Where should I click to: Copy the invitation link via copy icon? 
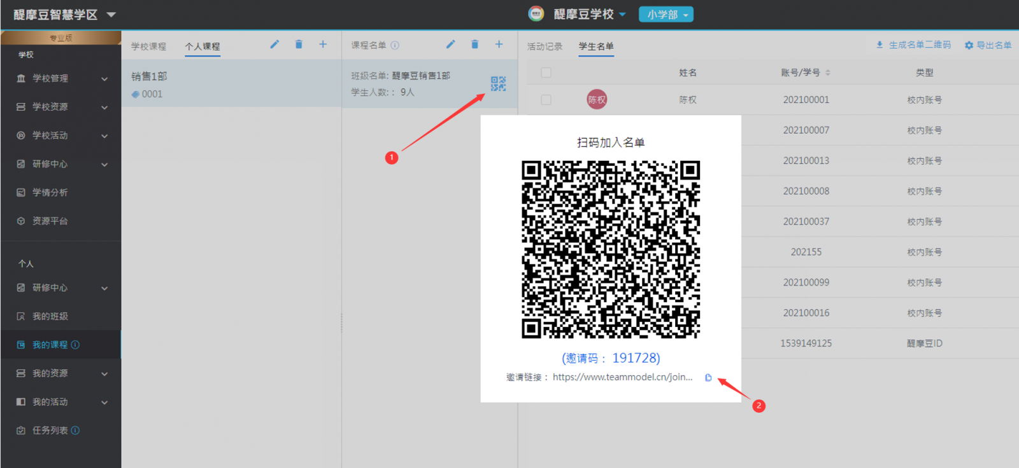tap(708, 378)
